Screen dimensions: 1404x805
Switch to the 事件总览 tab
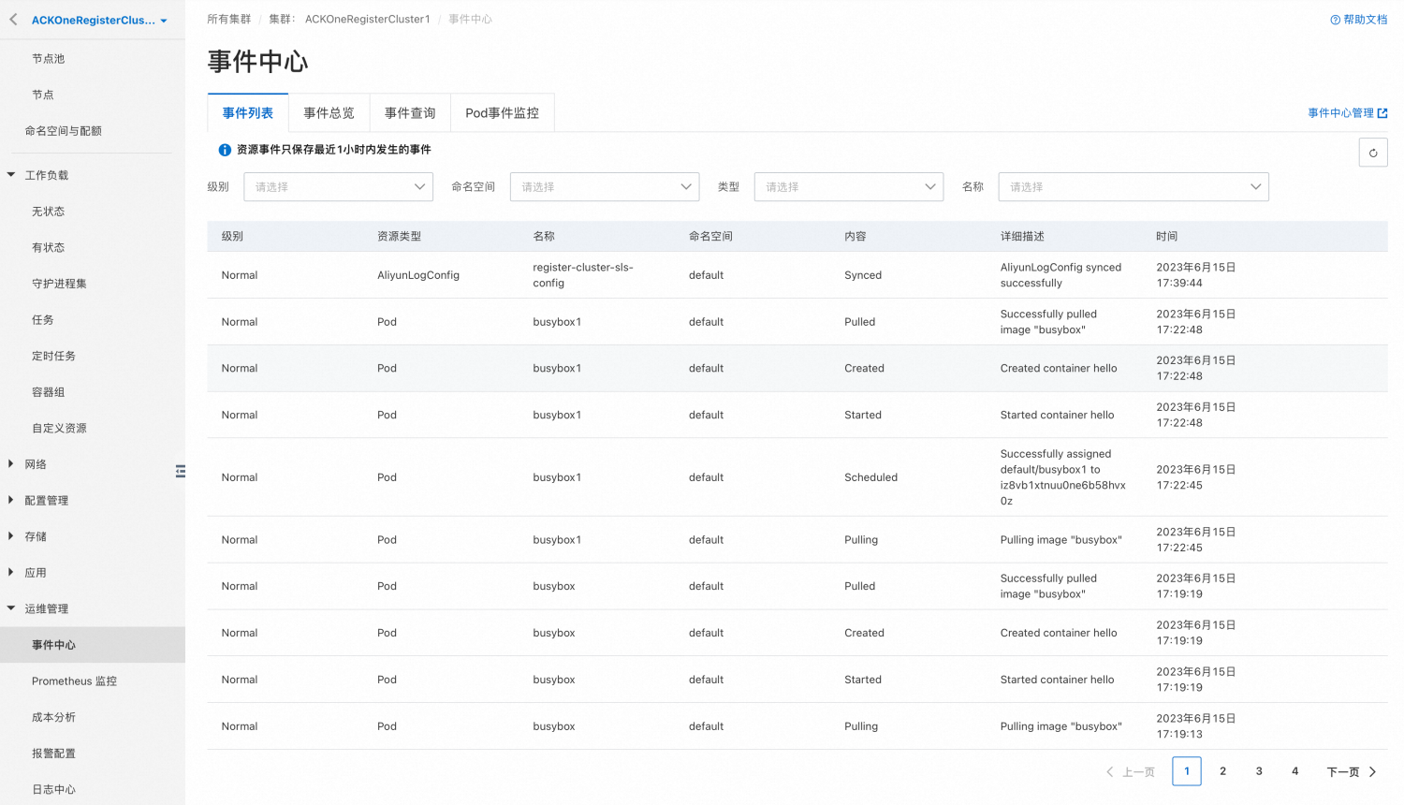pyautogui.click(x=329, y=113)
